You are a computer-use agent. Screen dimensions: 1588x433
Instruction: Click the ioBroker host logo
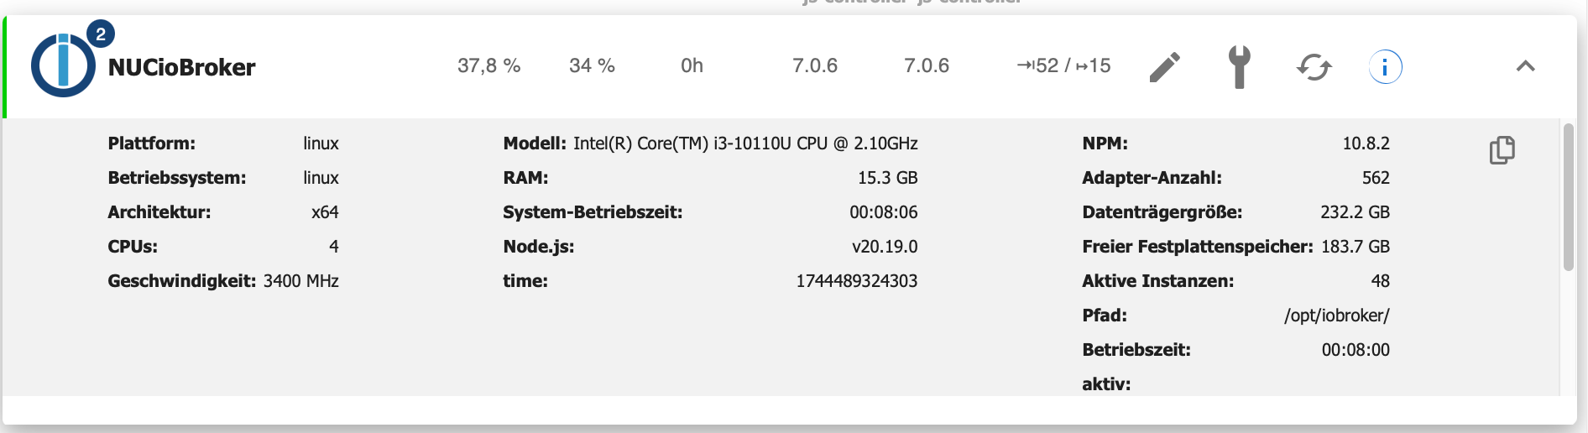pos(62,67)
